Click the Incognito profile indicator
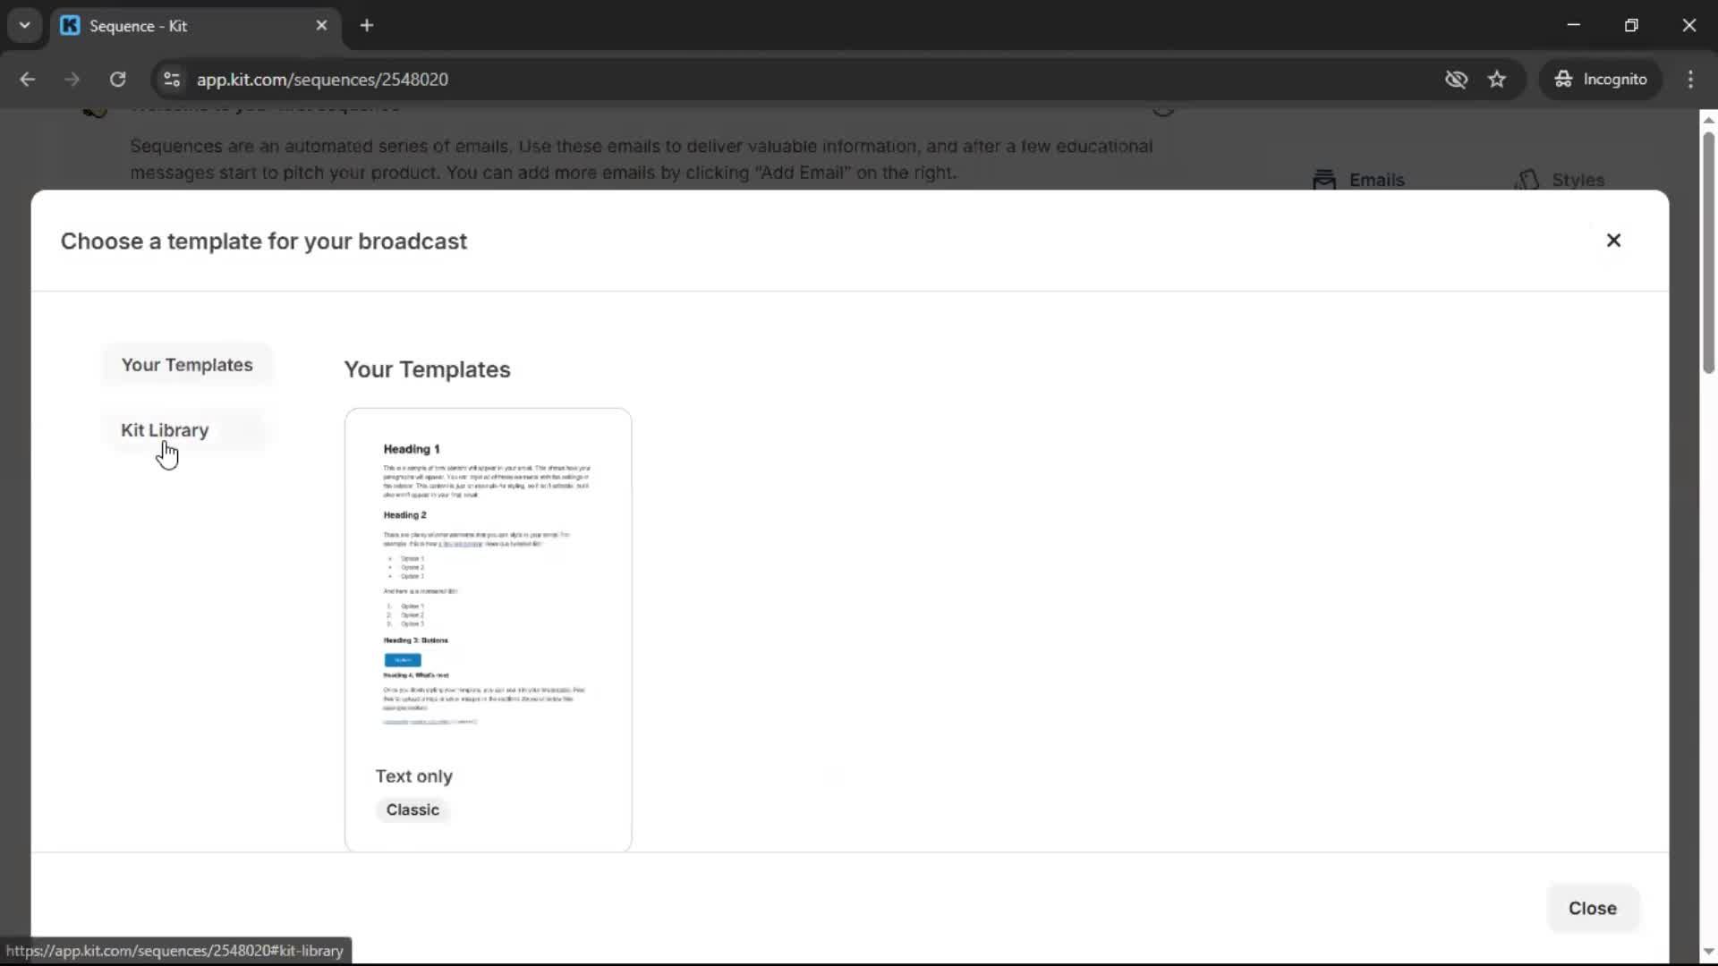 [1601, 79]
